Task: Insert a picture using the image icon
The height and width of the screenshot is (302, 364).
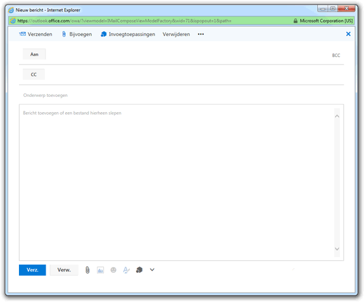Action: (x=100, y=270)
